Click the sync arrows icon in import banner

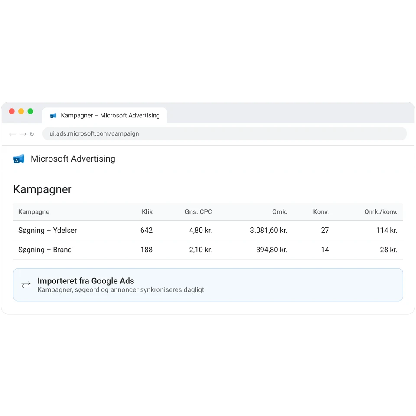26,285
